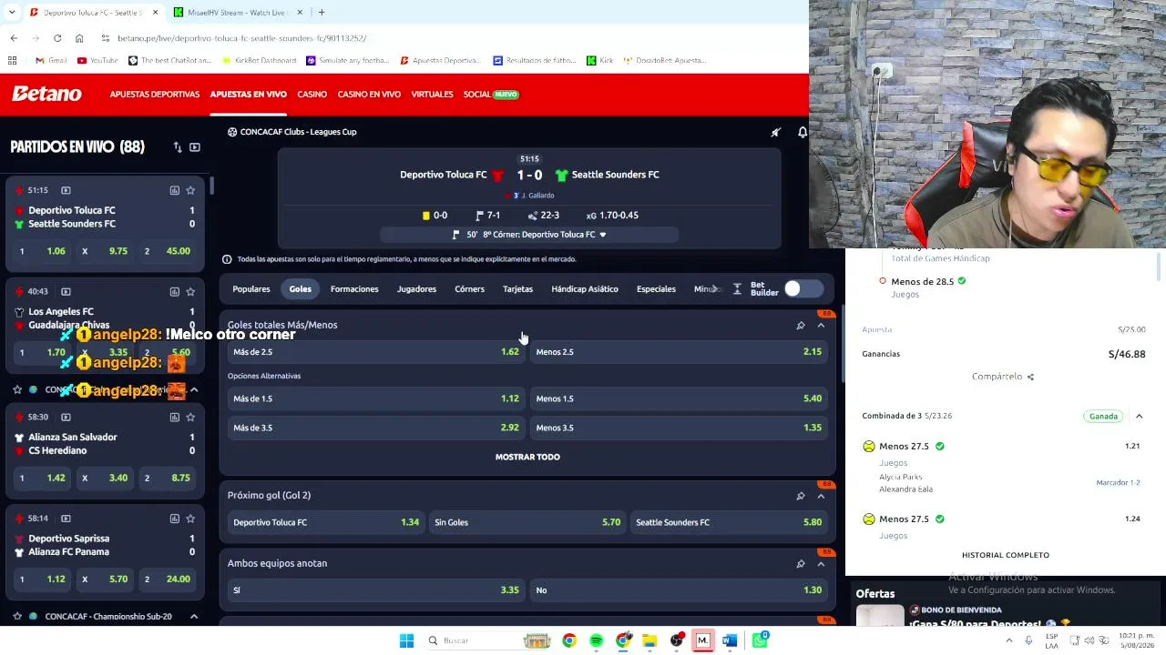Image resolution: width=1166 pixels, height=655 pixels.
Task: Open Spotify from the taskbar
Action: pyautogui.click(x=596, y=640)
